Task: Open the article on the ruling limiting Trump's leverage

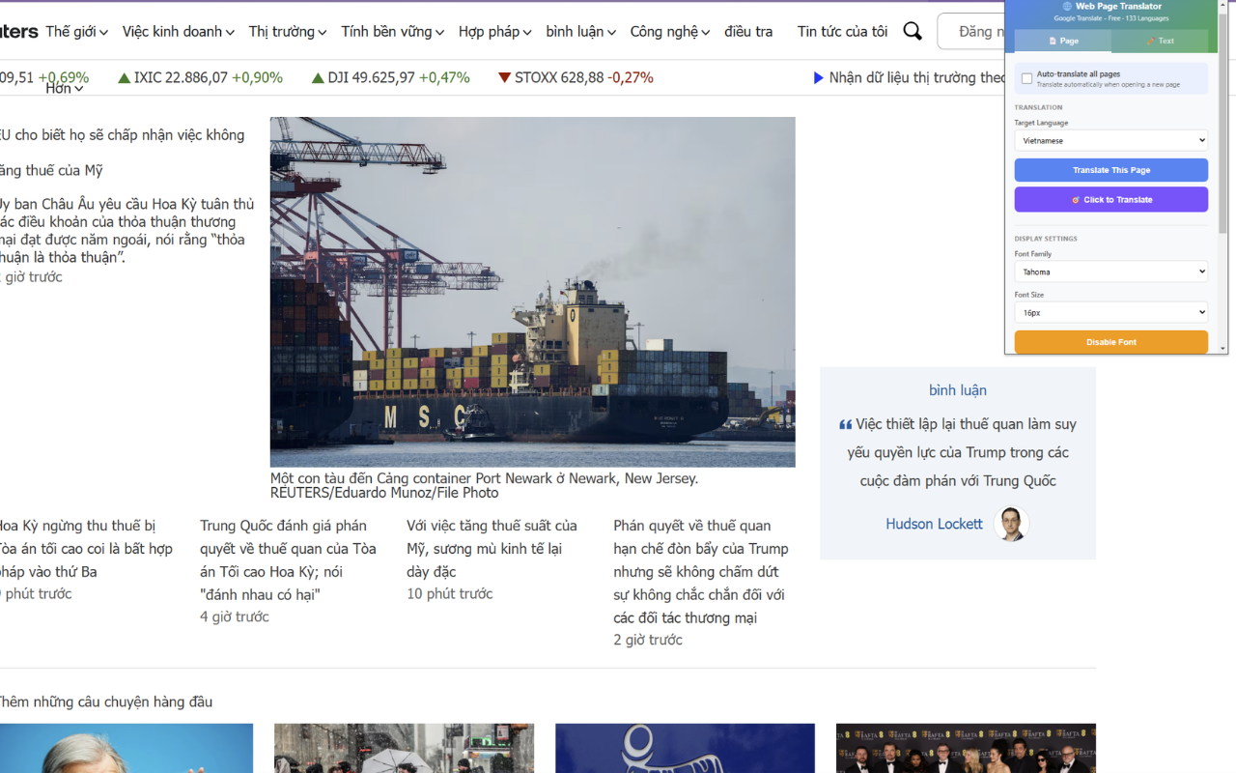Action: (701, 572)
